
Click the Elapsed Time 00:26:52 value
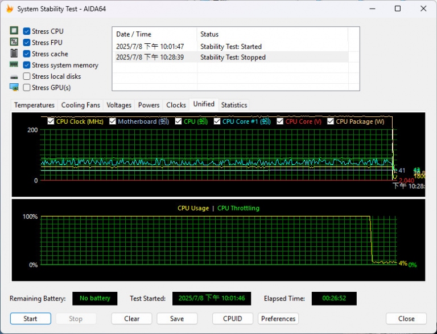click(334, 298)
